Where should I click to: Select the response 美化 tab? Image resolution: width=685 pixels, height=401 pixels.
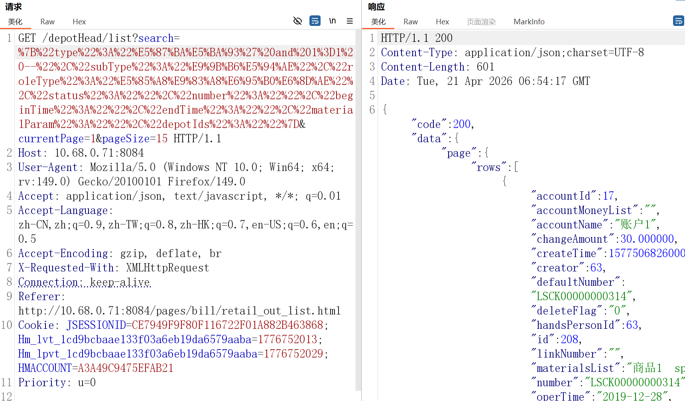(x=378, y=22)
